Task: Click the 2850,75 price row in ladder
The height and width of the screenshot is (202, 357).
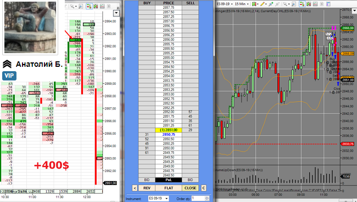Action: 169,134
